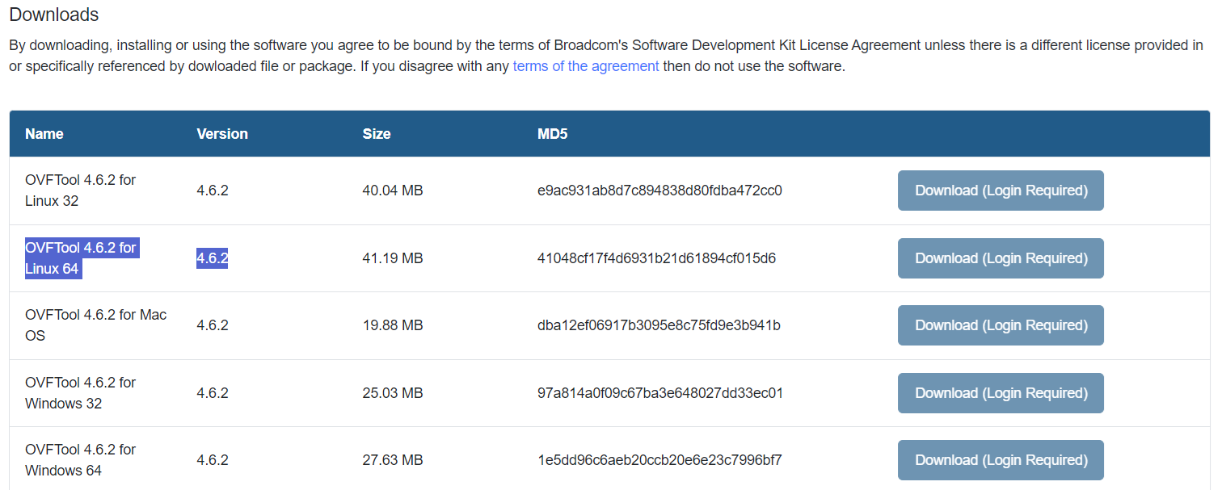Select the name OVFTool 4.6.2 for Windows 32
The height and width of the screenshot is (490, 1222).
81,393
